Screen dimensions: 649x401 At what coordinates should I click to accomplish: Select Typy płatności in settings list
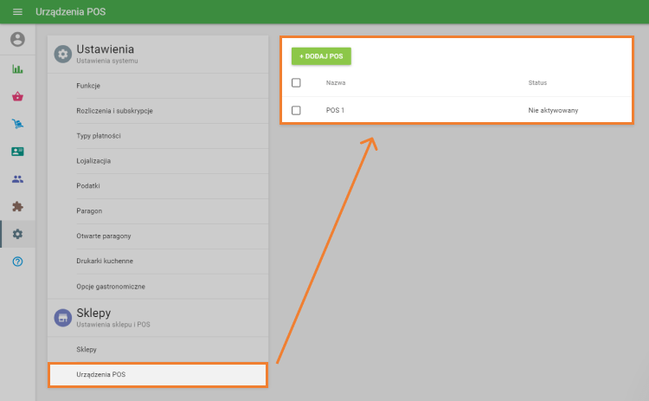tap(99, 136)
